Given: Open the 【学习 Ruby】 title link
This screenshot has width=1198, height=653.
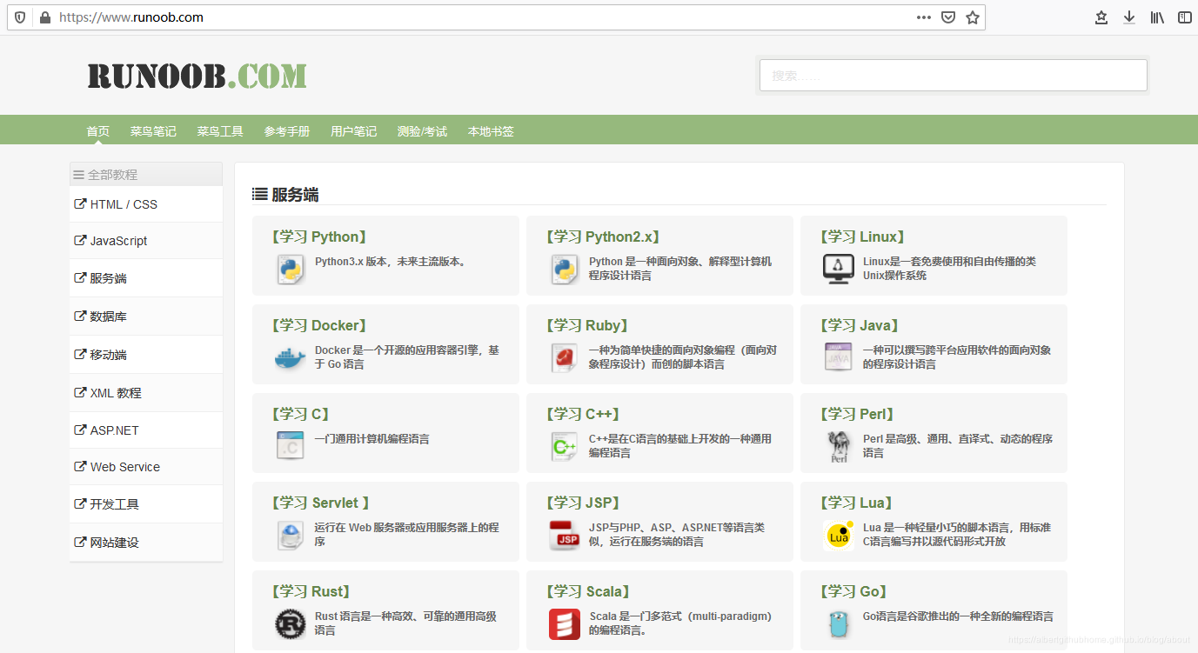Looking at the screenshot, I should click(x=587, y=325).
